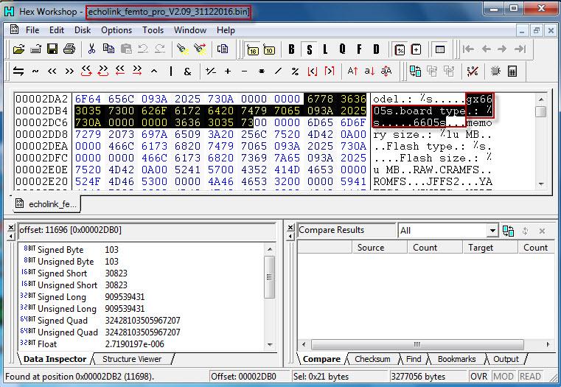This screenshot has height=387, width=561.
Task: Open the Tools menu
Action: pyautogui.click(x=153, y=30)
